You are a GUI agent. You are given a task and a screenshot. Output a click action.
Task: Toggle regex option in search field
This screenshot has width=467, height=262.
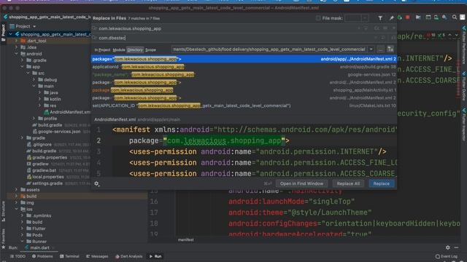[393, 28]
